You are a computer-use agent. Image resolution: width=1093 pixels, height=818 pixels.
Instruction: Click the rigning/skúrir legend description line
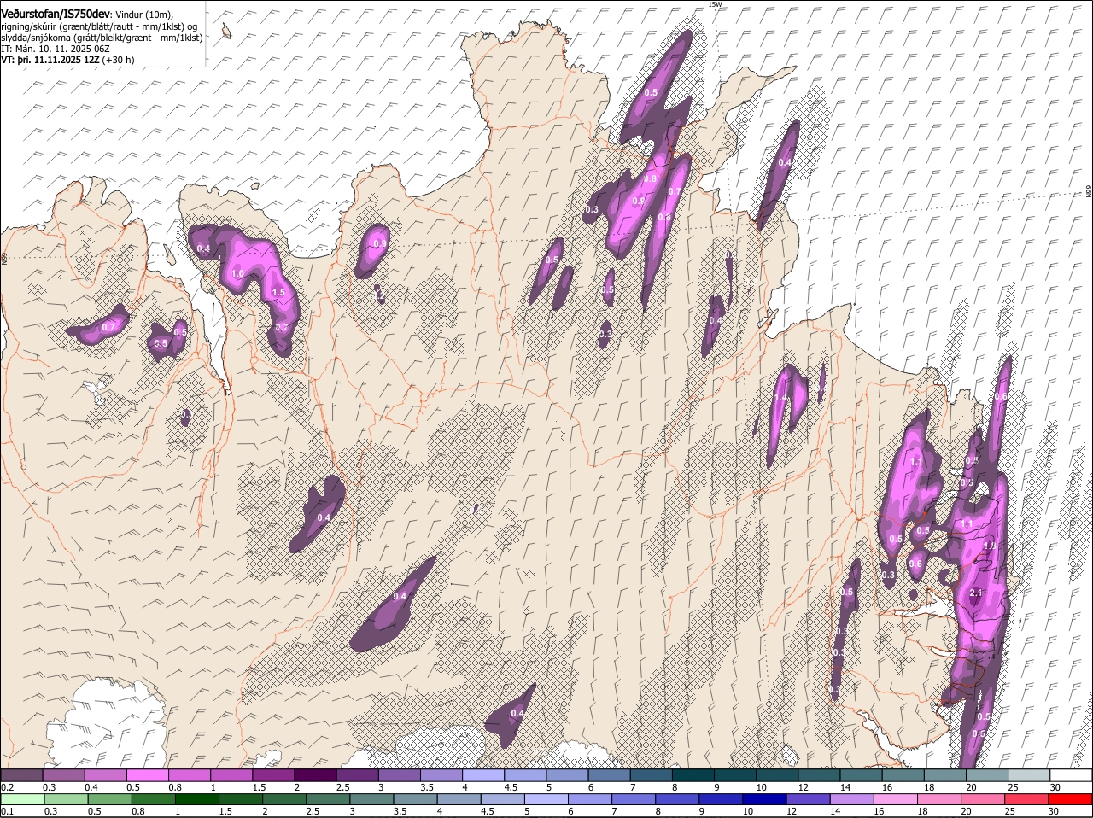tap(98, 26)
